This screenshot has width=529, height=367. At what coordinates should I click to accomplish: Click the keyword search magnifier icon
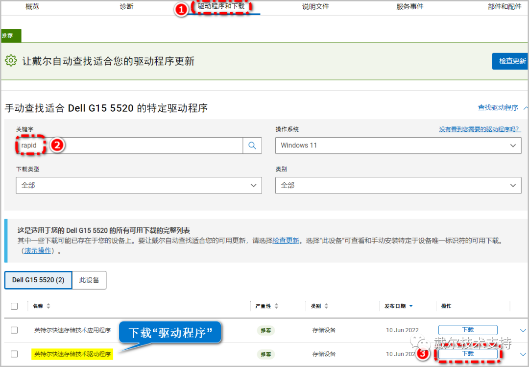pyautogui.click(x=252, y=146)
